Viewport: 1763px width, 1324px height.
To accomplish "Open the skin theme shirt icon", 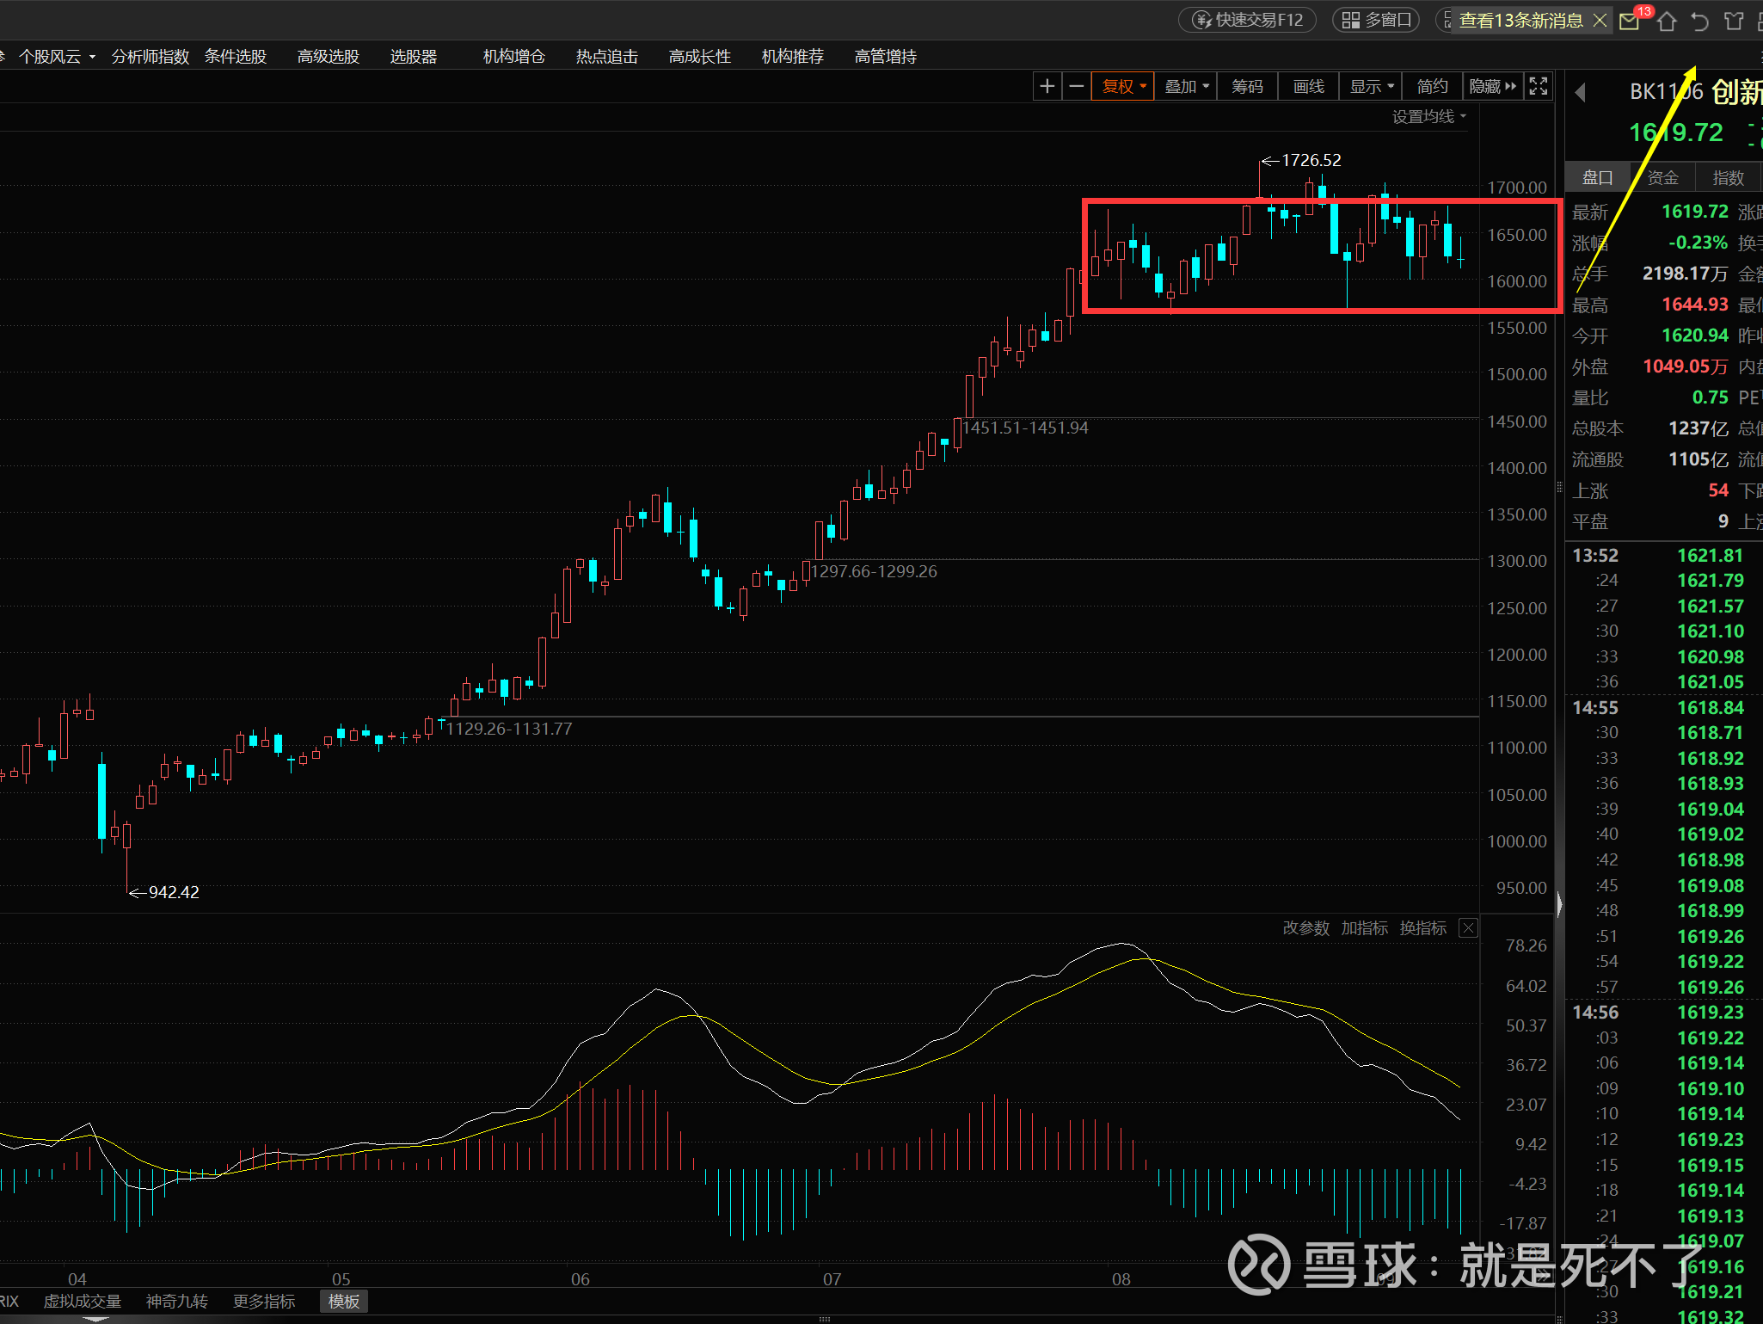I will 1734,21.
